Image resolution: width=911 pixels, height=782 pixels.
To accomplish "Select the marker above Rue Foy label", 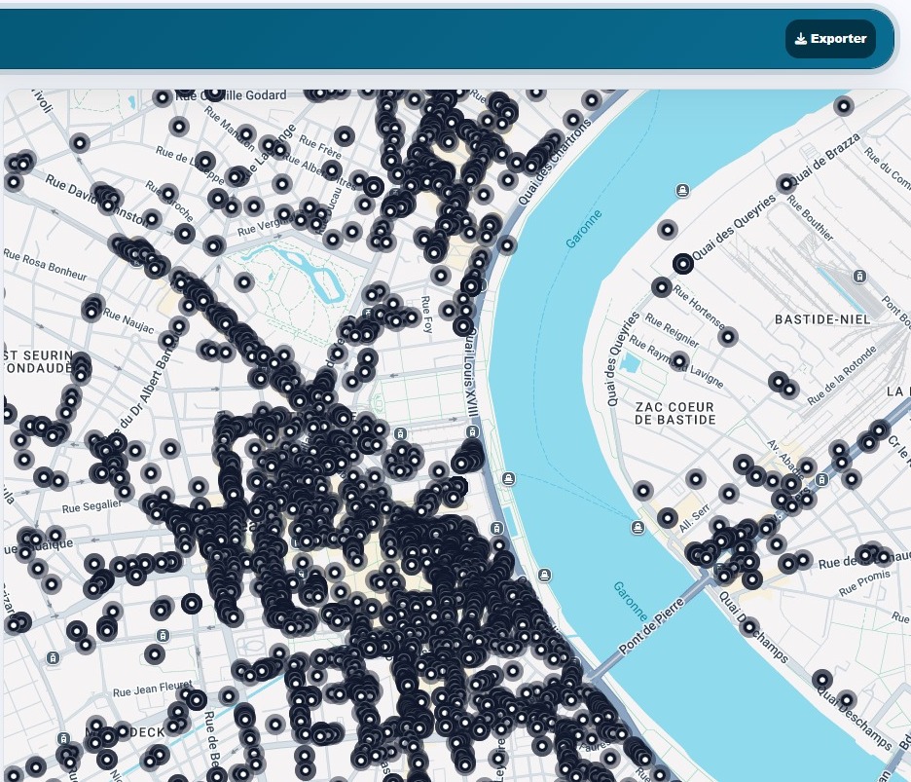I will click(x=440, y=276).
